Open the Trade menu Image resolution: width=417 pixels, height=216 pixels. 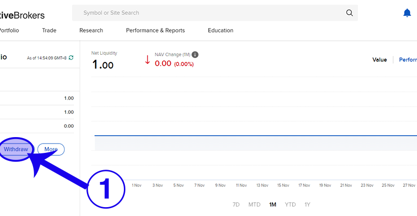coord(49,31)
